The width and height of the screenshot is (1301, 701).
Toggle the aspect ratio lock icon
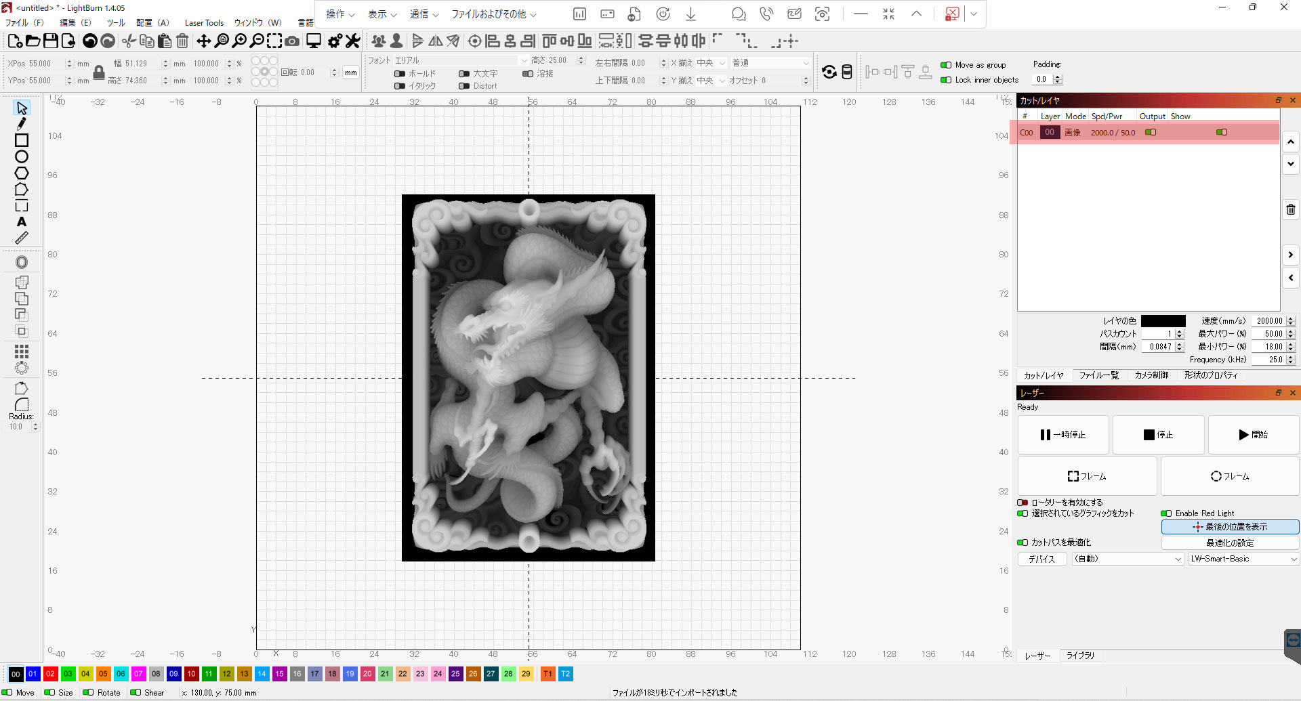[x=99, y=72]
